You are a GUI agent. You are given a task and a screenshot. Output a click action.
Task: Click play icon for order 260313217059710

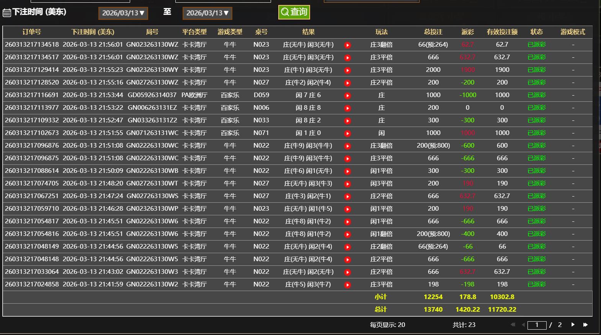[x=348, y=209]
